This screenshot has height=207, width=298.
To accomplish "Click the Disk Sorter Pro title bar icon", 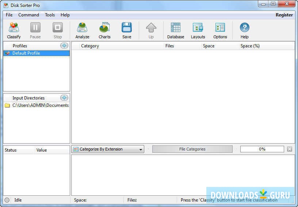I will pos(6,5).
